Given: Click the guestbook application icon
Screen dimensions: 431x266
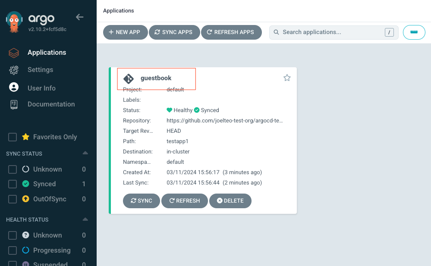Looking at the screenshot, I should pos(128,78).
